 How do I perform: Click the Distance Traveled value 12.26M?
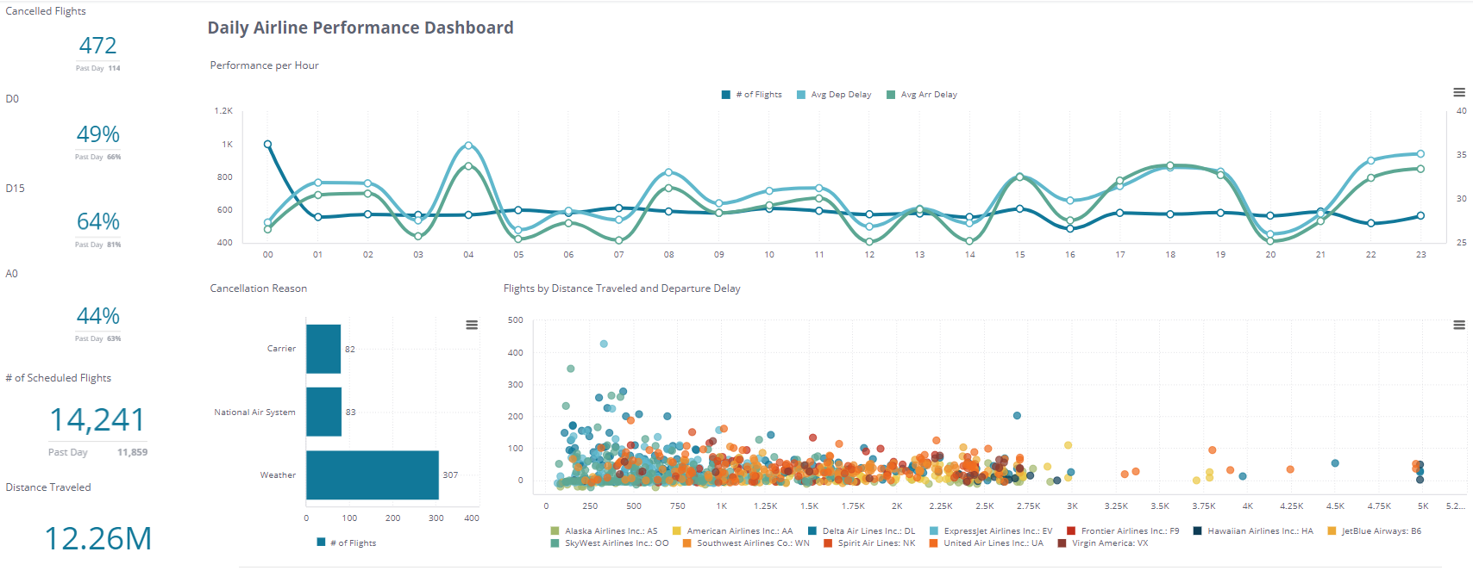coord(98,537)
